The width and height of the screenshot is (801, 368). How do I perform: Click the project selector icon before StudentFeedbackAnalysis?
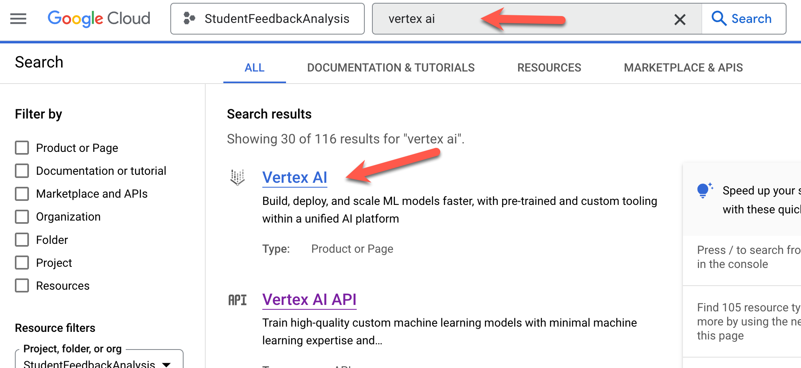[189, 18]
